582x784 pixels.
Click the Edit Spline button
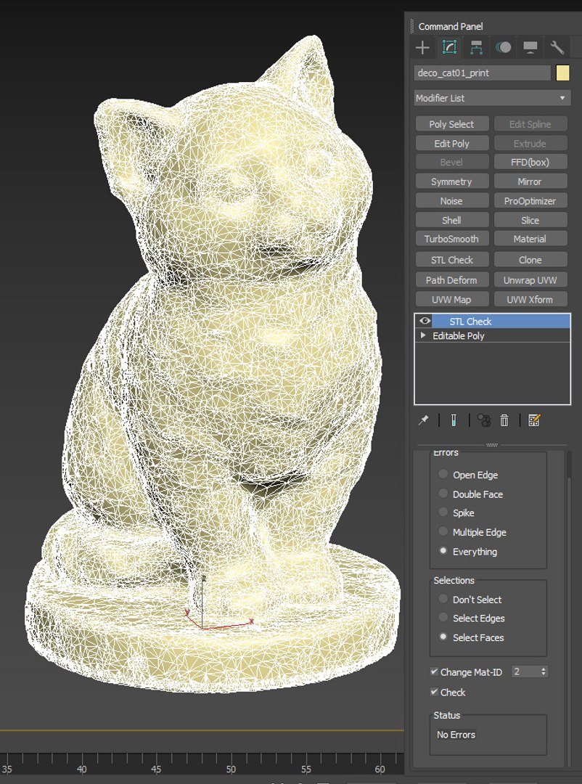pos(530,124)
